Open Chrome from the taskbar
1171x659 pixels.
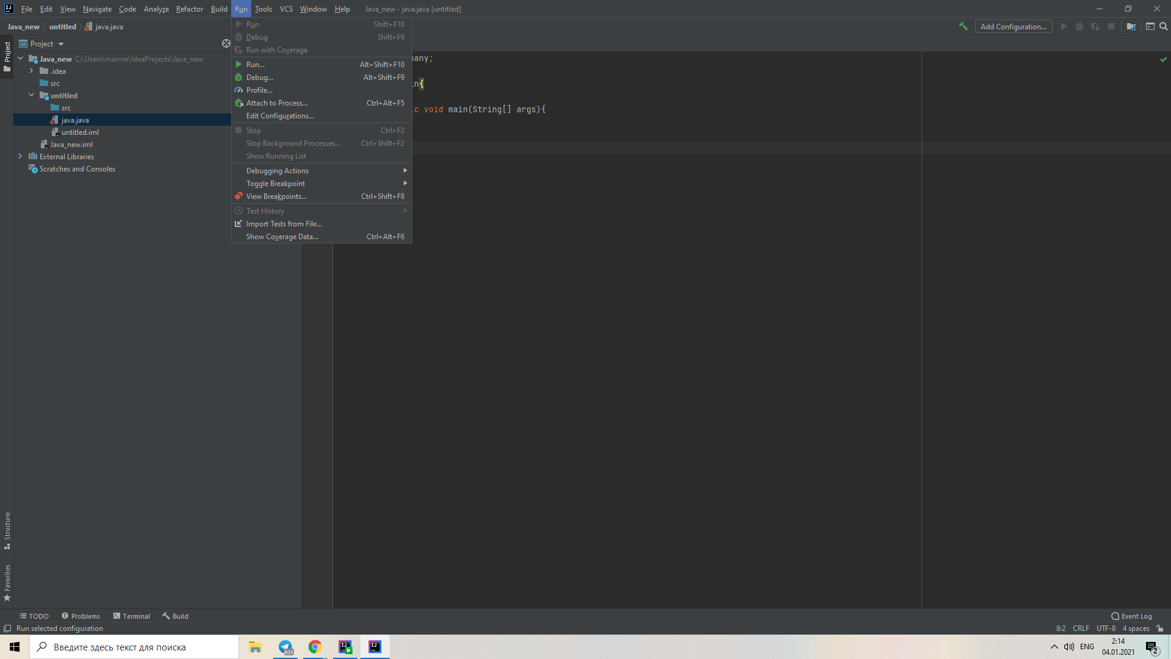(315, 647)
